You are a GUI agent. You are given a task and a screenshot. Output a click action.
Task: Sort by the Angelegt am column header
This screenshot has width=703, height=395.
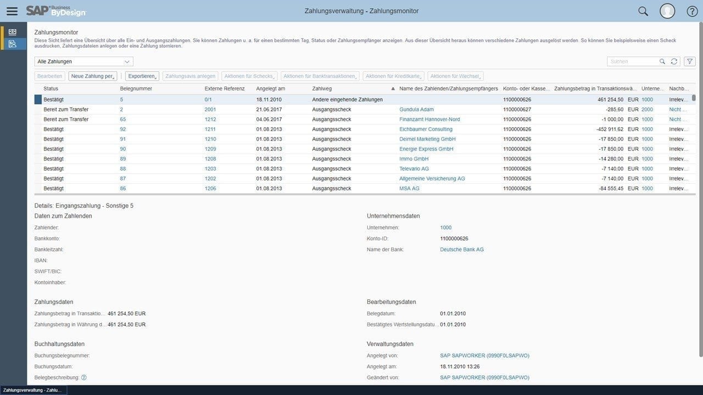(x=270, y=88)
